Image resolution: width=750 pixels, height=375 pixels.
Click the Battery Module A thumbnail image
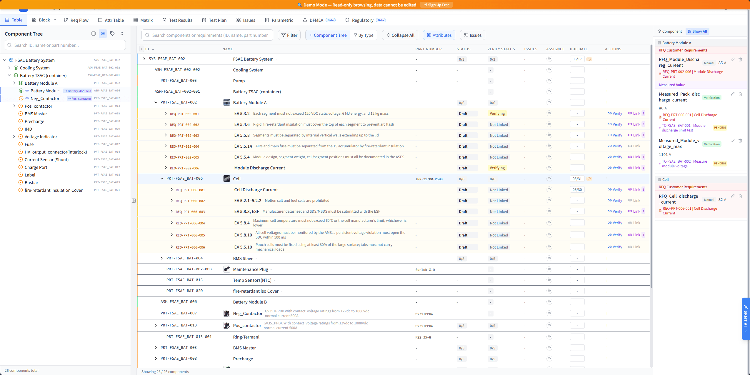click(x=226, y=102)
